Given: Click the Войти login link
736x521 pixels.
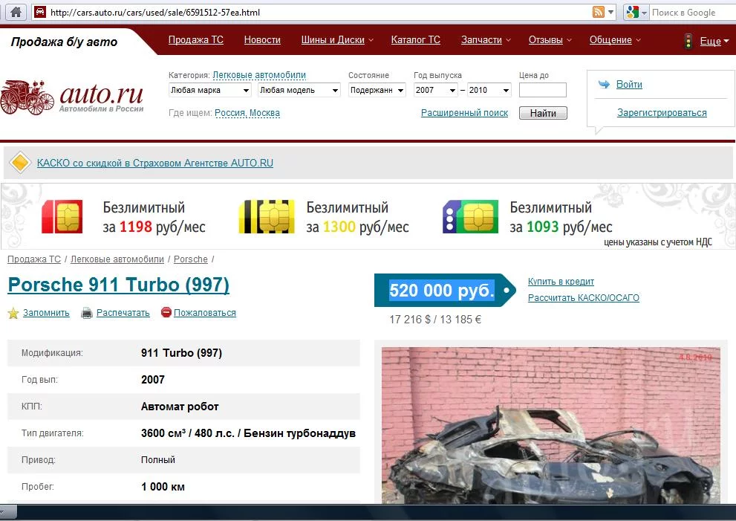Looking at the screenshot, I should [629, 85].
